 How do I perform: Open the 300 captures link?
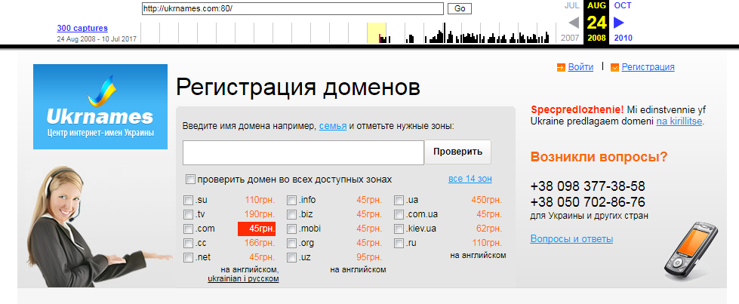pyautogui.click(x=82, y=28)
